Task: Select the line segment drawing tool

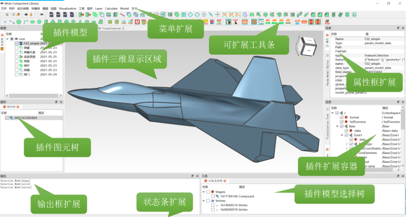Action: point(12,22)
